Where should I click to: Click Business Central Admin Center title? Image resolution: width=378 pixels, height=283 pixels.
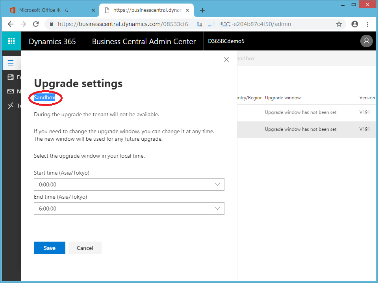point(144,41)
